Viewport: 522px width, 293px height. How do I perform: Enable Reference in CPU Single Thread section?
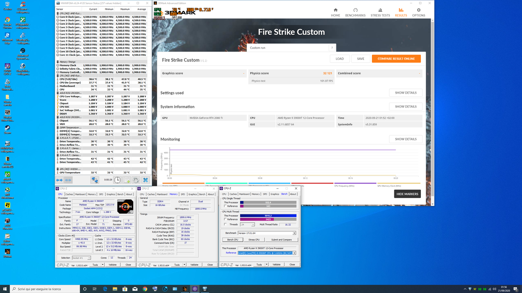tap(225, 206)
